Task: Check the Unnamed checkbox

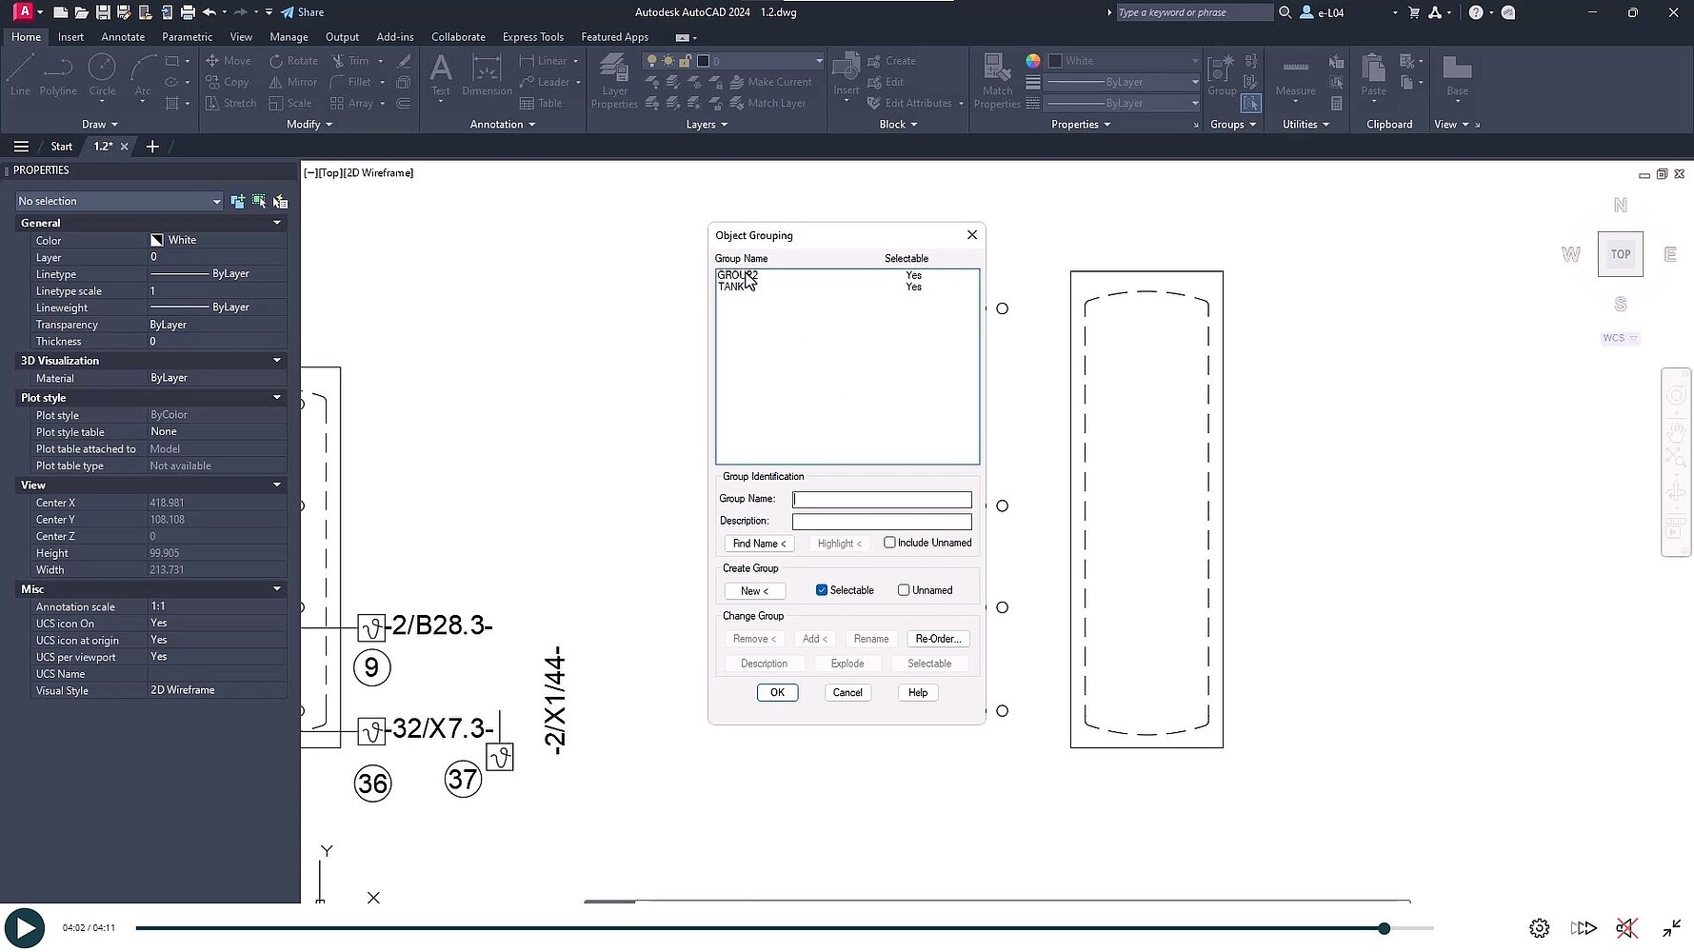Action: click(904, 590)
